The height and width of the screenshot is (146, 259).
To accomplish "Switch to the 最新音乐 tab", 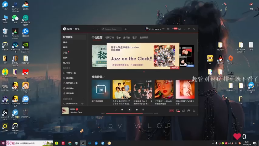I will tap(144, 38).
